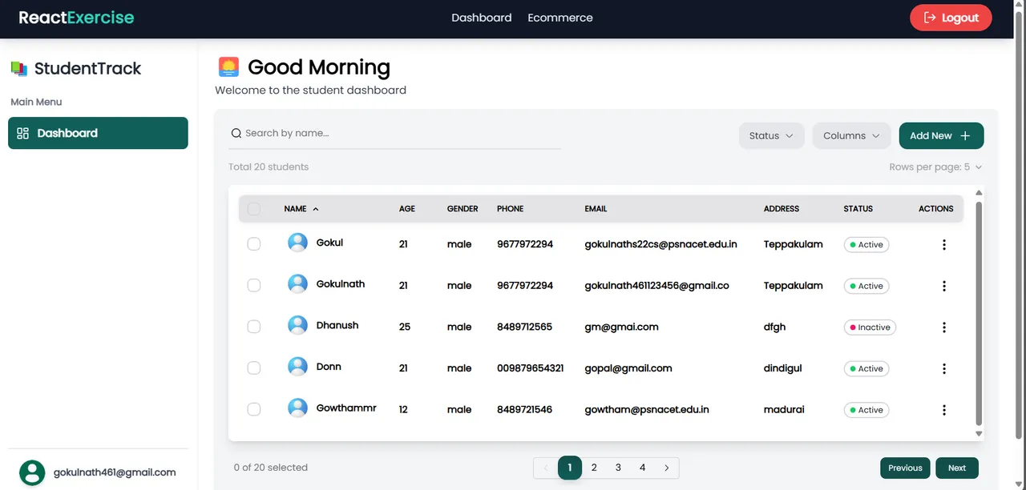The width and height of the screenshot is (1026, 490).
Task: Open the Status filter dropdown
Action: tap(771, 136)
